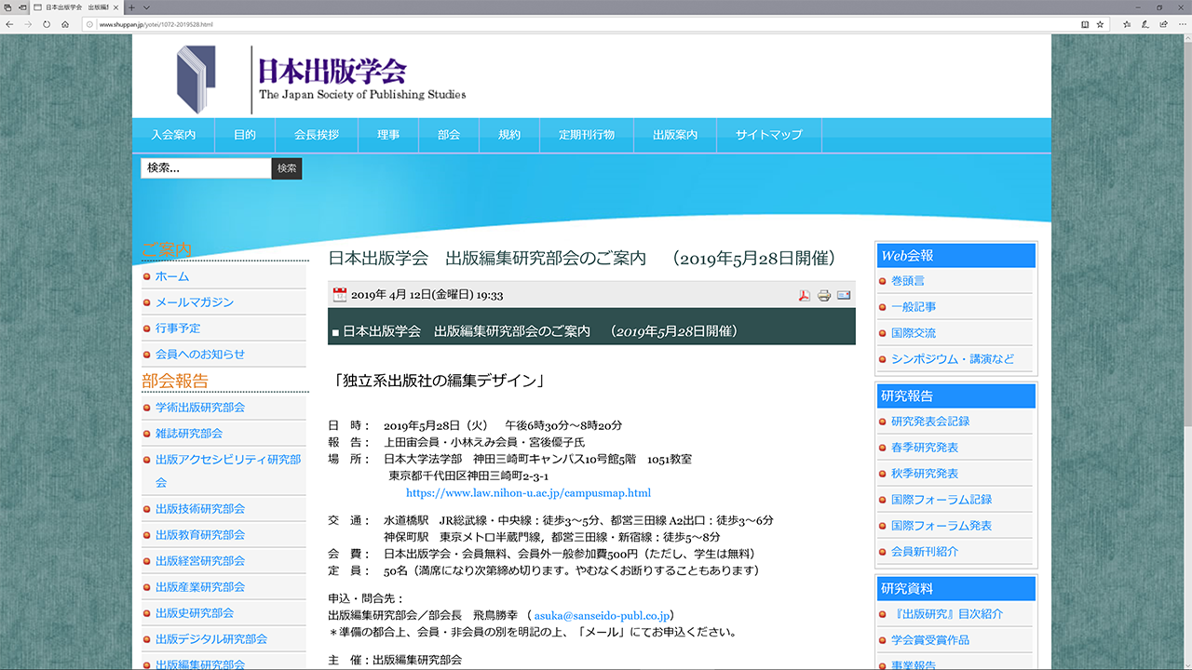Open browser settings and more menu
The width and height of the screenshot is (1192, 670).
tap(1182, 24)
